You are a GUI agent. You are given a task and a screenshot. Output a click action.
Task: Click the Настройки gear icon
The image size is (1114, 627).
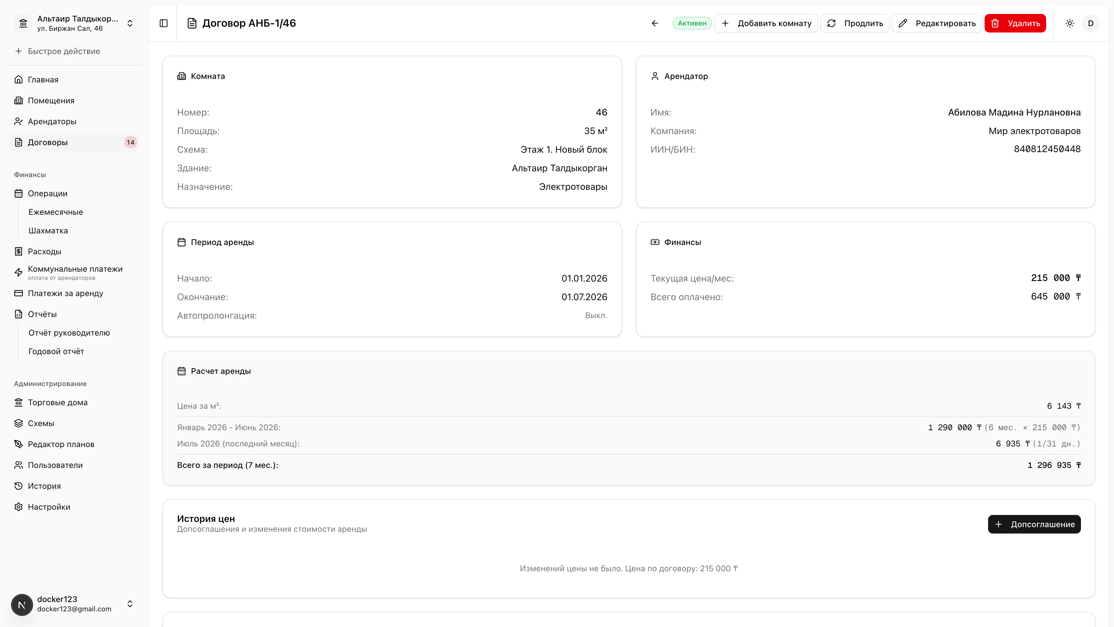[19, 507]
